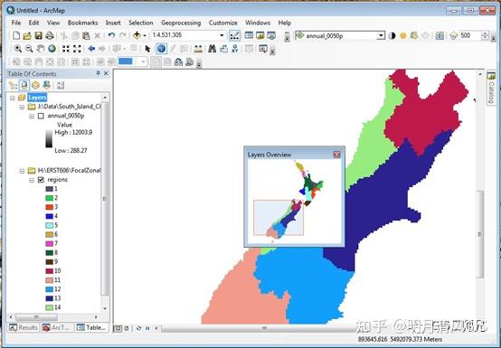This screenshot has width=501, height=348.
Task: Click the Add Data button
Action: coord(137,35)
